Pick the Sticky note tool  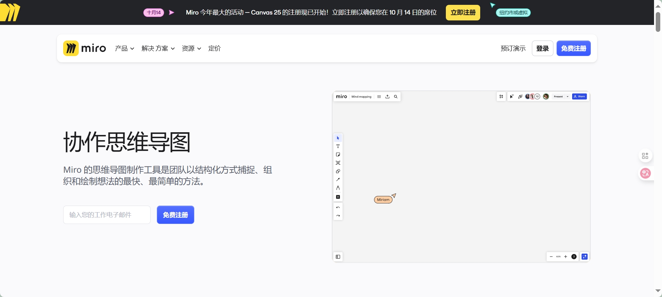(338, 155)
